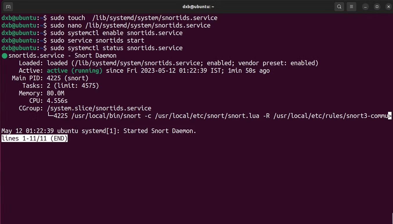Open the hamburger main menu

pyautogui.click(x=351, y=7)
